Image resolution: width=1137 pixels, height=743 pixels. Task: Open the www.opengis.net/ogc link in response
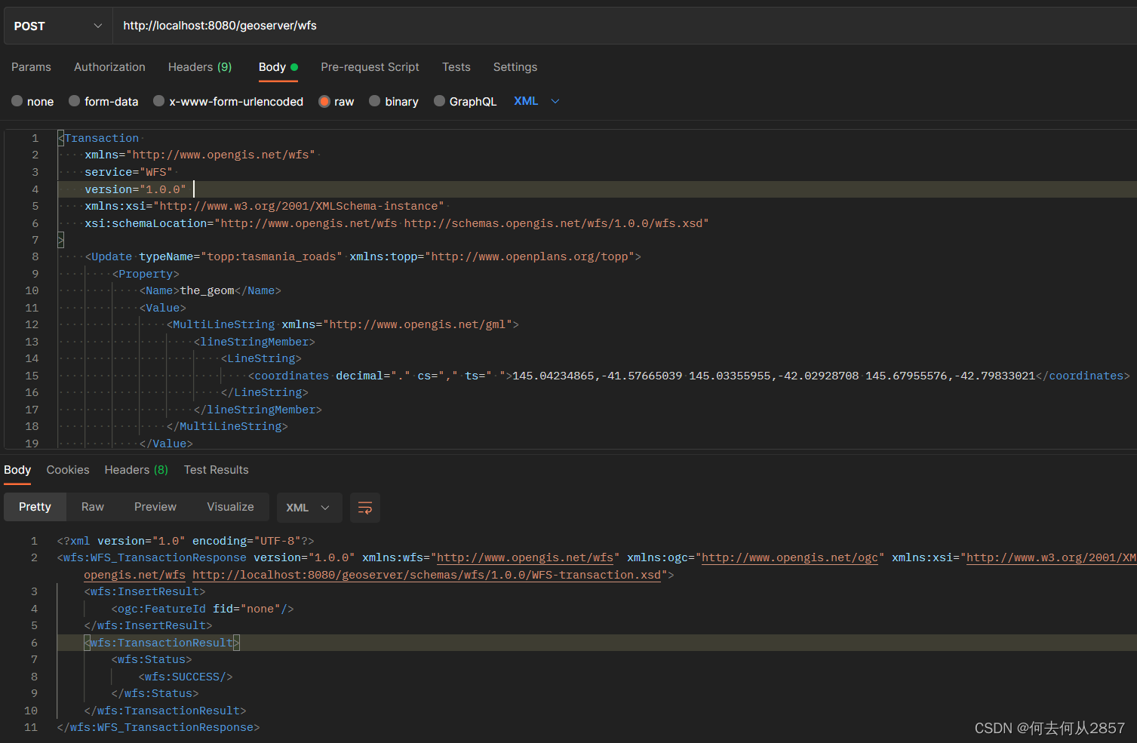point(790,557)
